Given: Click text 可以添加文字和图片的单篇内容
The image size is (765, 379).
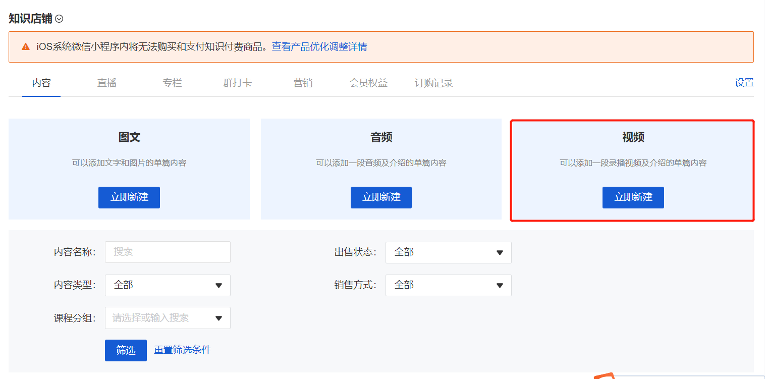Looking at the screenshot, I should pos(129,163).
